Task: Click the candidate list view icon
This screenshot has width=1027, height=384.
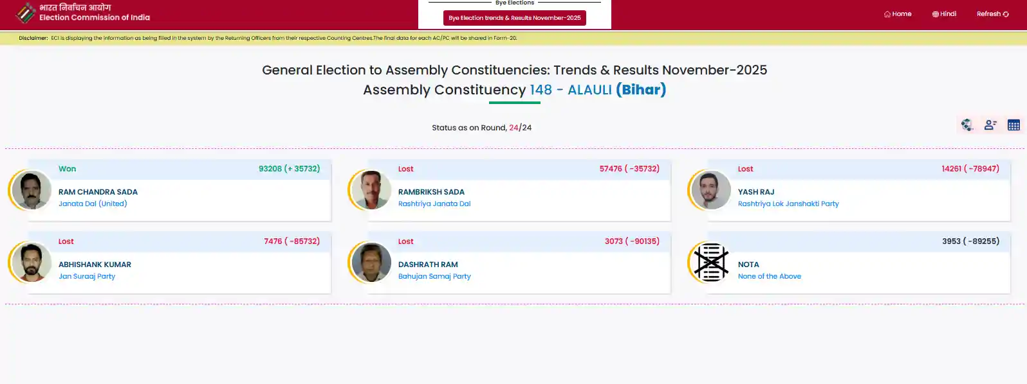Action: pos(990,125)
